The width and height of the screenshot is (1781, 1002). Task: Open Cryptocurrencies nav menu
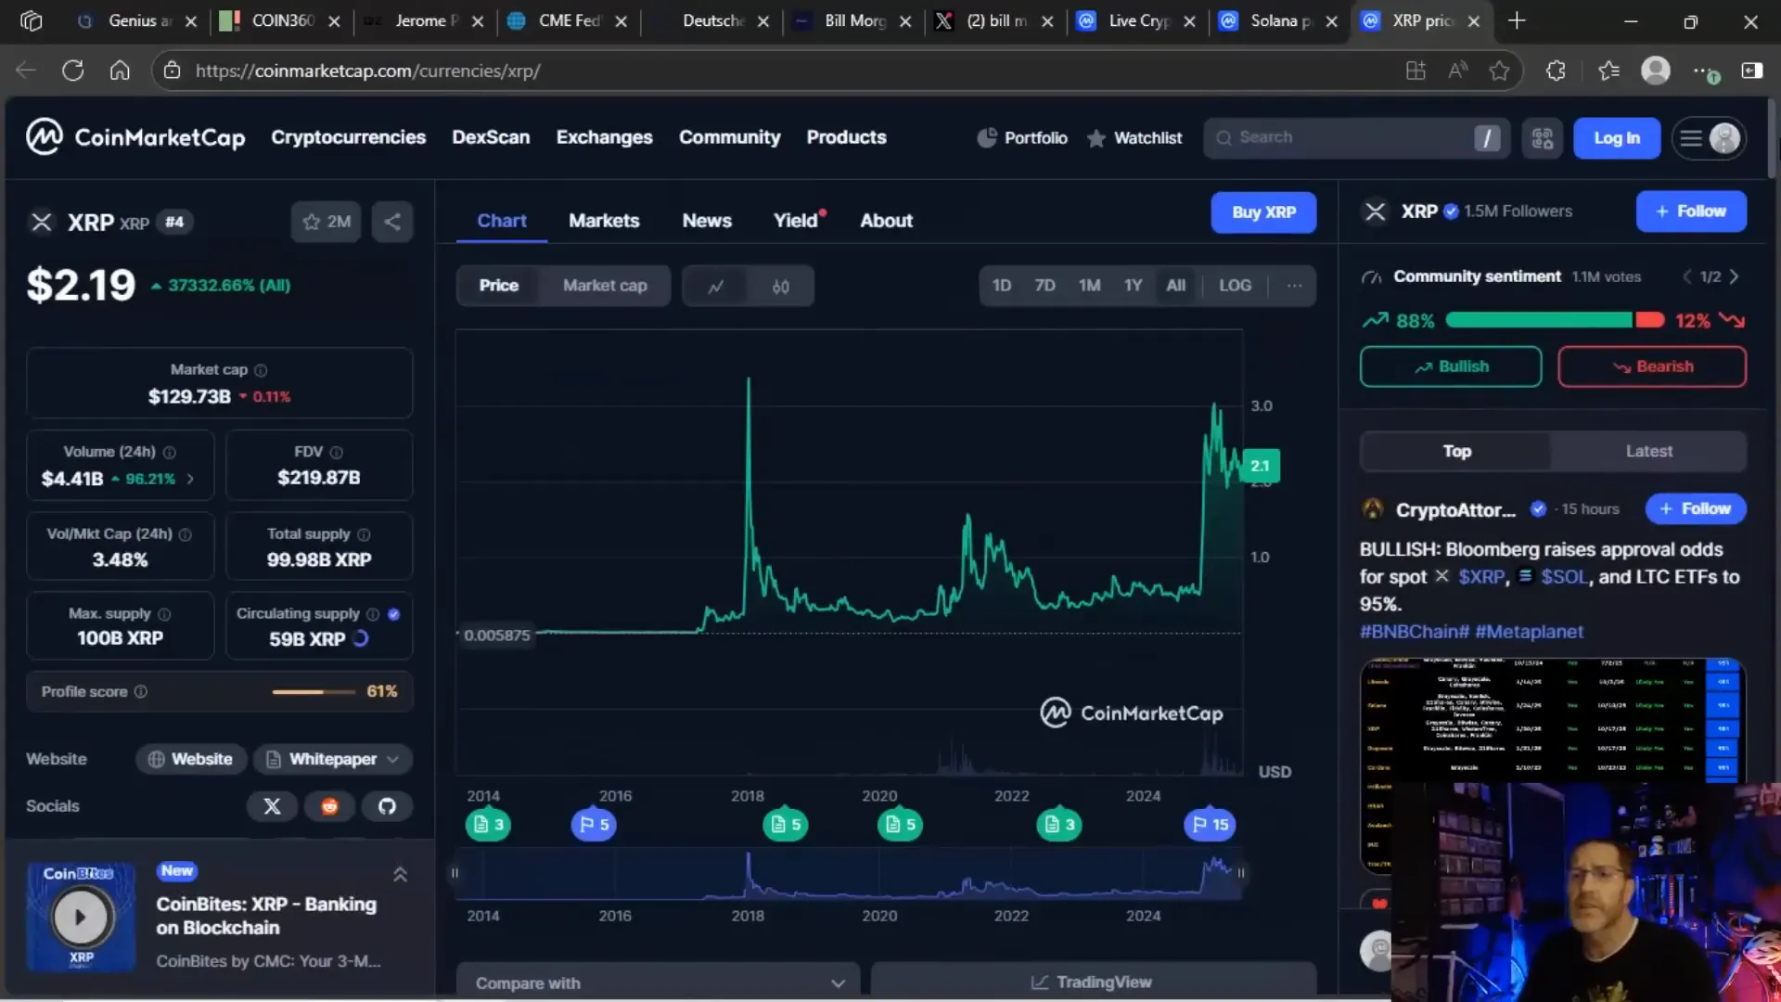click(349, 137)
